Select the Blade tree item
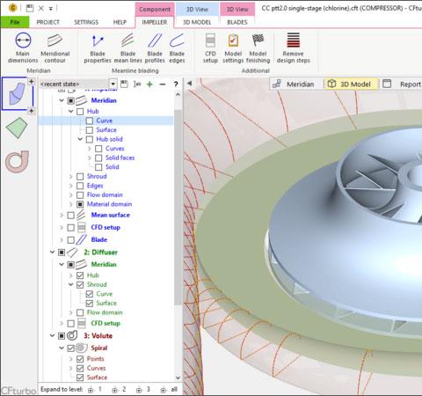The image size is (422, 396). [99, 240]
